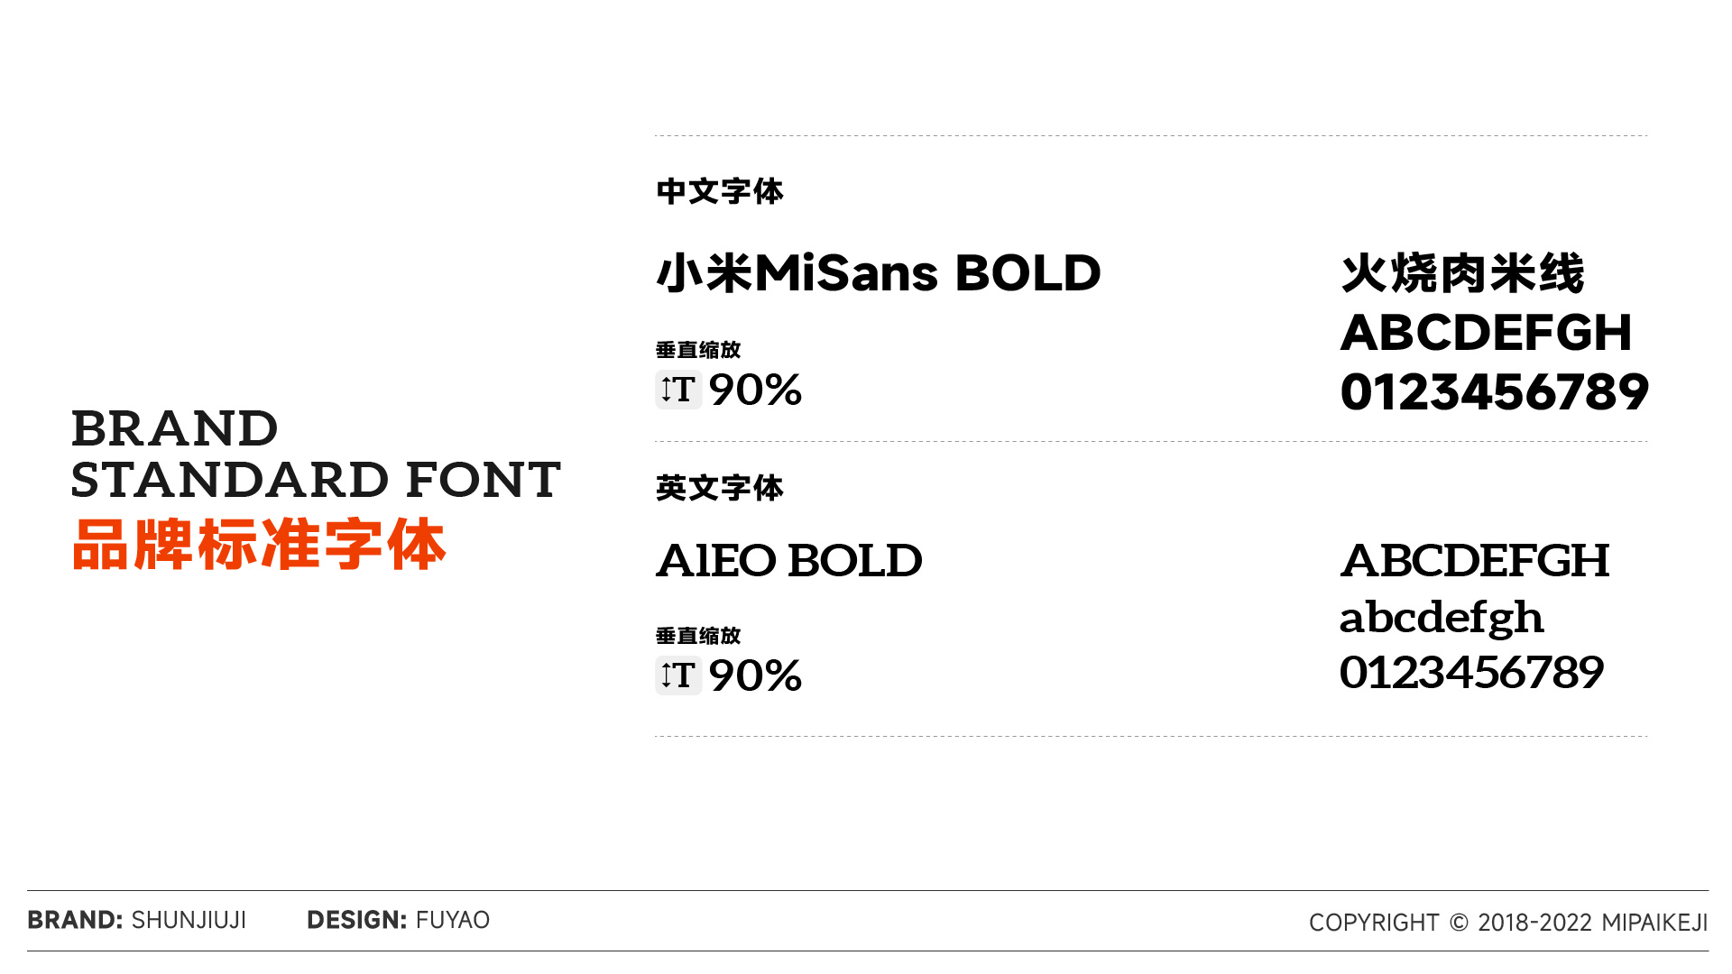The width and height of the screenshot is (1732, 974).
Task: Select the 小米MiSans BOLD font name
Action: point(879,273)
